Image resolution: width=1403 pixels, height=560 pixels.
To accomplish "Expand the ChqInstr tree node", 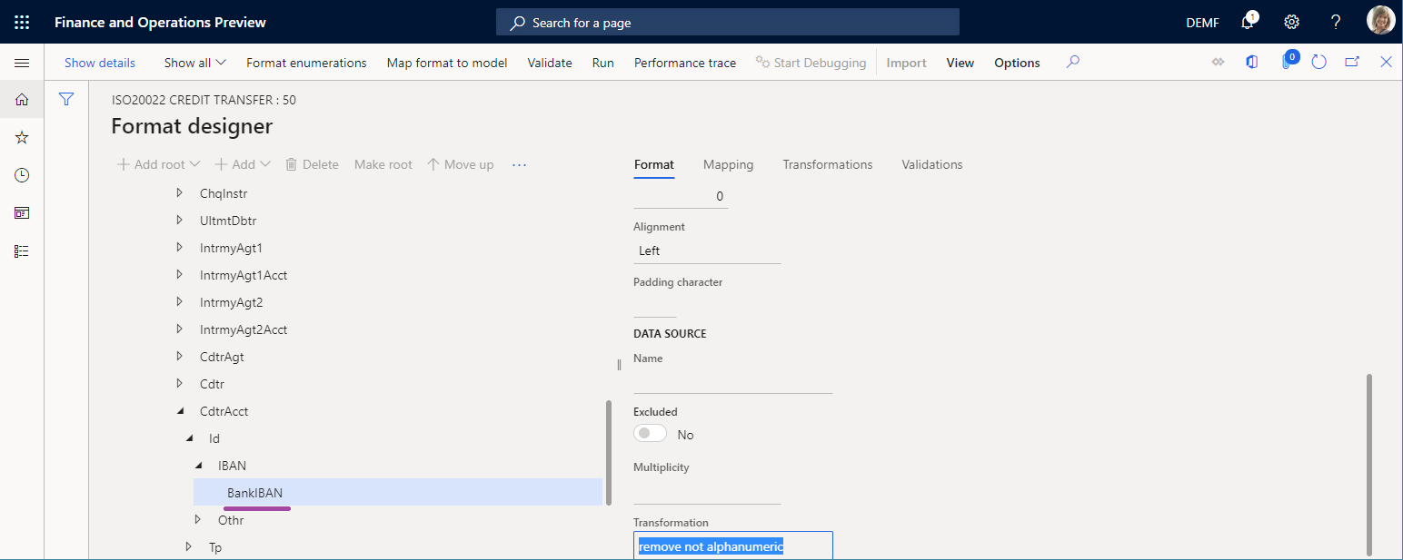I will pyautogui.click(x=179, y=193).
